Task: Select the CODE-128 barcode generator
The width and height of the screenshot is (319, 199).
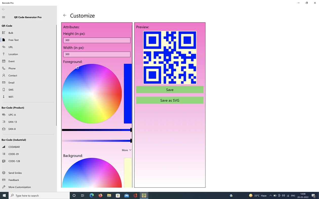Action: coord(14,161)
